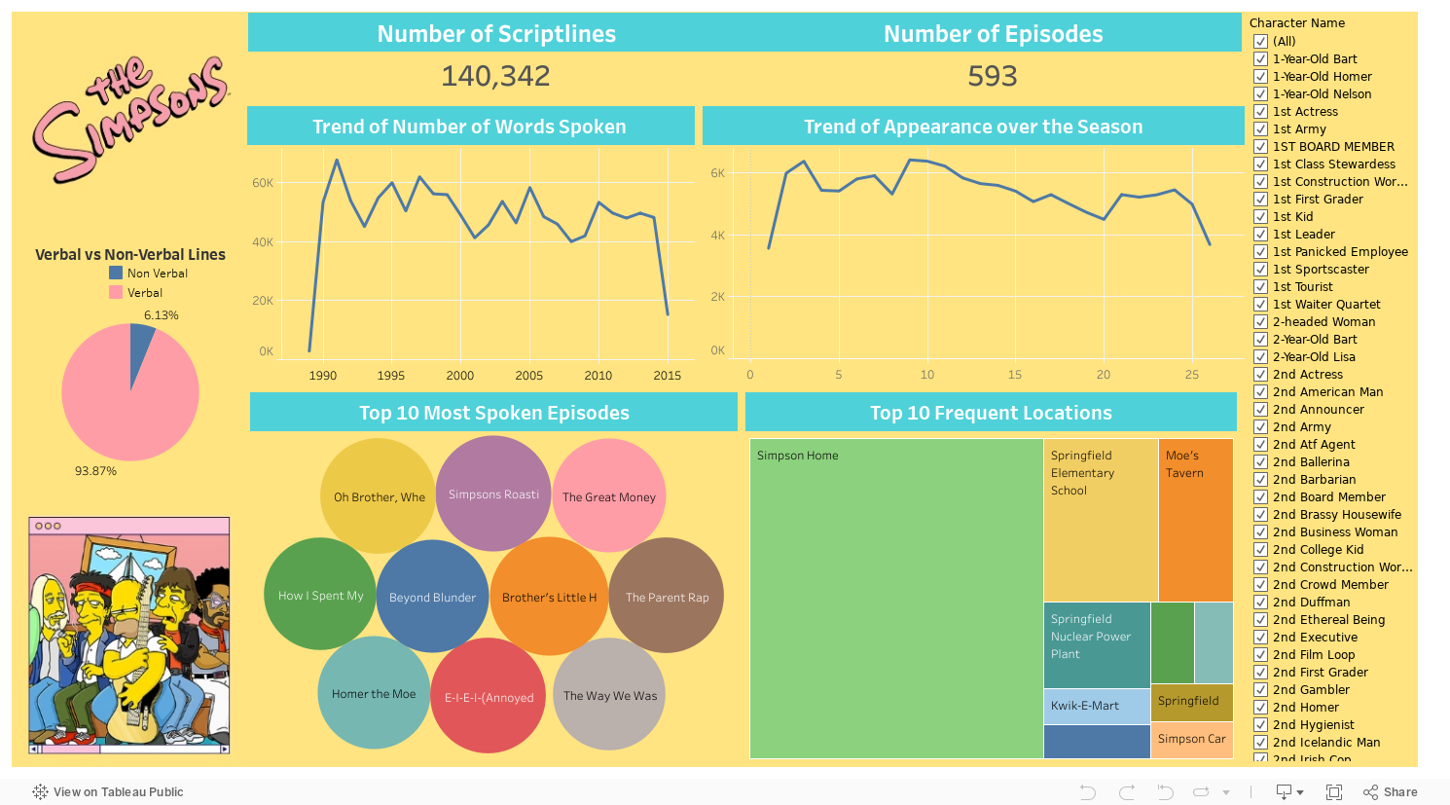Uncheck 2nd Ethereal Being
The height and width of the screenshot is (805, 1450).
[x=1260, y=620]
